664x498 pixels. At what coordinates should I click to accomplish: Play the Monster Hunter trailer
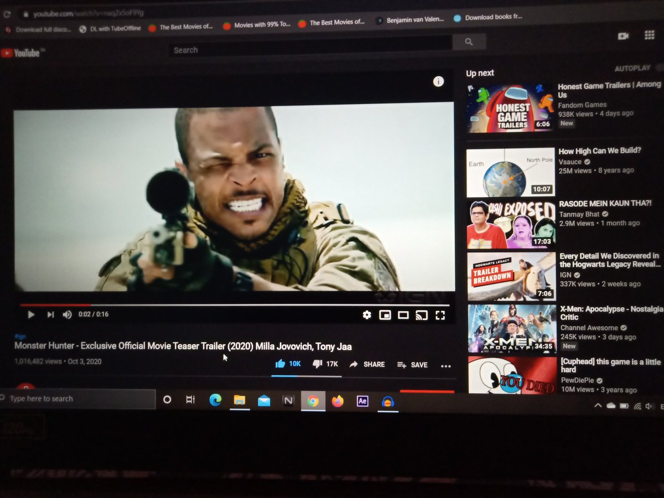click(31, 314)
